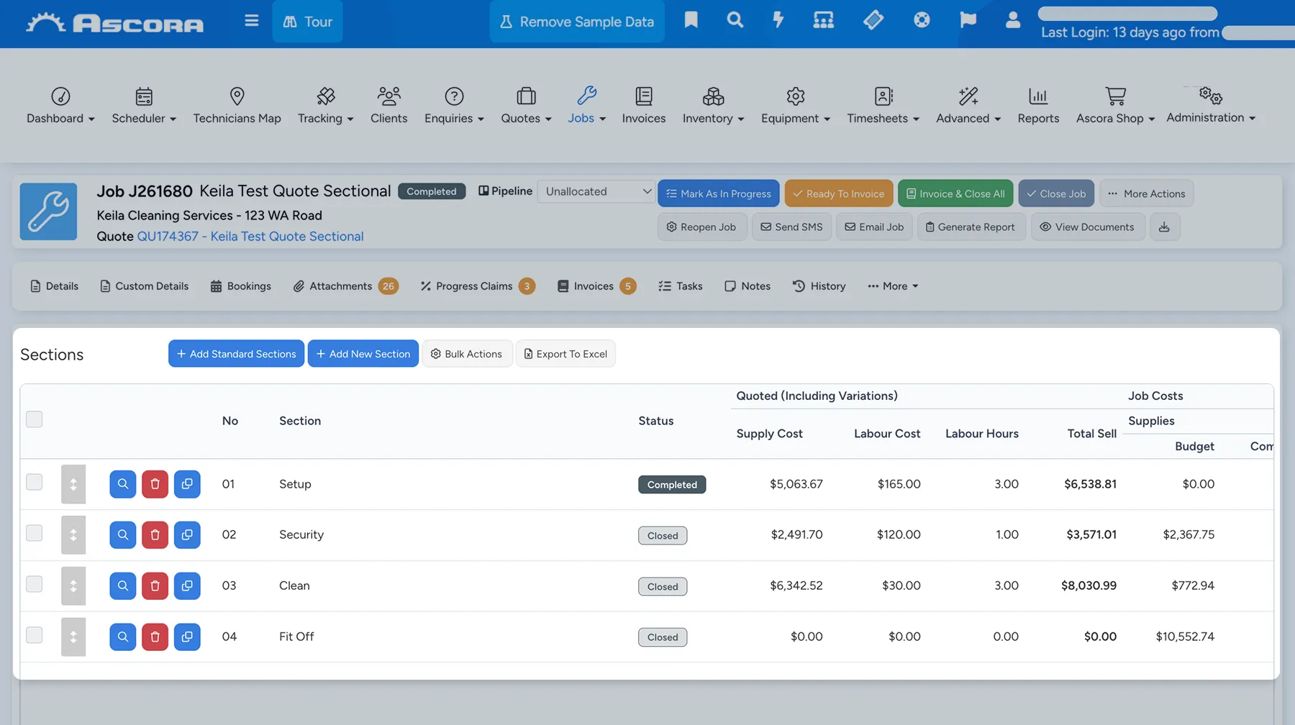Expand the Administration dropdown menu

tap(1211, 105)
